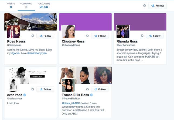This screenshot has height=120, width=174.
Task: Click Ross Naess bio text 'Adrenaline junkie'
Action: tap(17, 50)
